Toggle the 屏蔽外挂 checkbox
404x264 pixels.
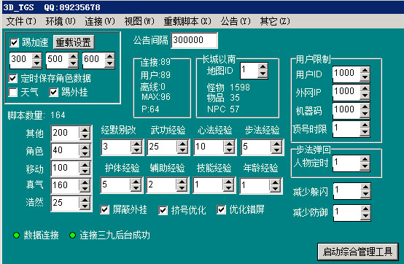tap(104, 210)
